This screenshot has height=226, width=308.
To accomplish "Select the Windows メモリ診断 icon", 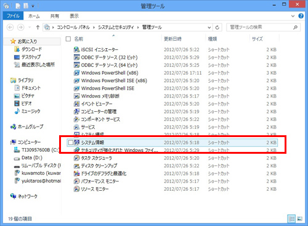I will (x=76, y=96).
